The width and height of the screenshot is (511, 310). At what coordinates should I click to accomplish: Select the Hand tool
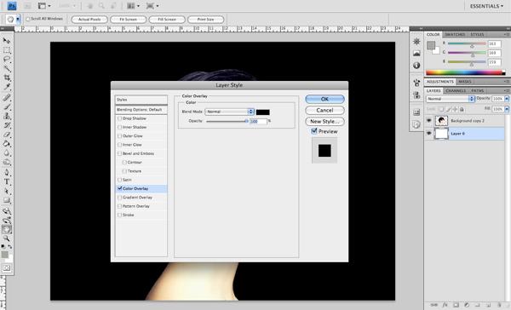[x=7, y=229]
